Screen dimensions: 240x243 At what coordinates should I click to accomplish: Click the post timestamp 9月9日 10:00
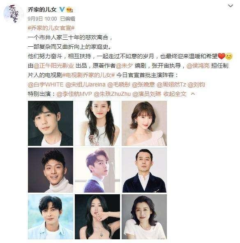(42, 19)
